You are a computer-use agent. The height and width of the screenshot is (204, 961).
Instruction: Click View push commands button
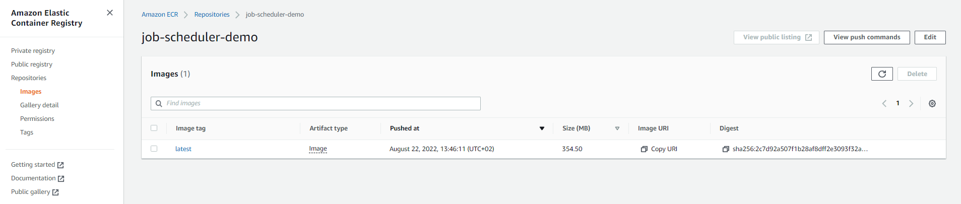[867, 37]
